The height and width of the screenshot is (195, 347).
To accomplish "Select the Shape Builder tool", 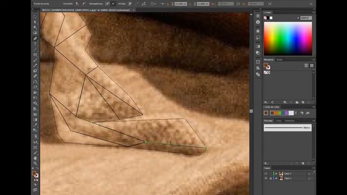I will 35,103.
